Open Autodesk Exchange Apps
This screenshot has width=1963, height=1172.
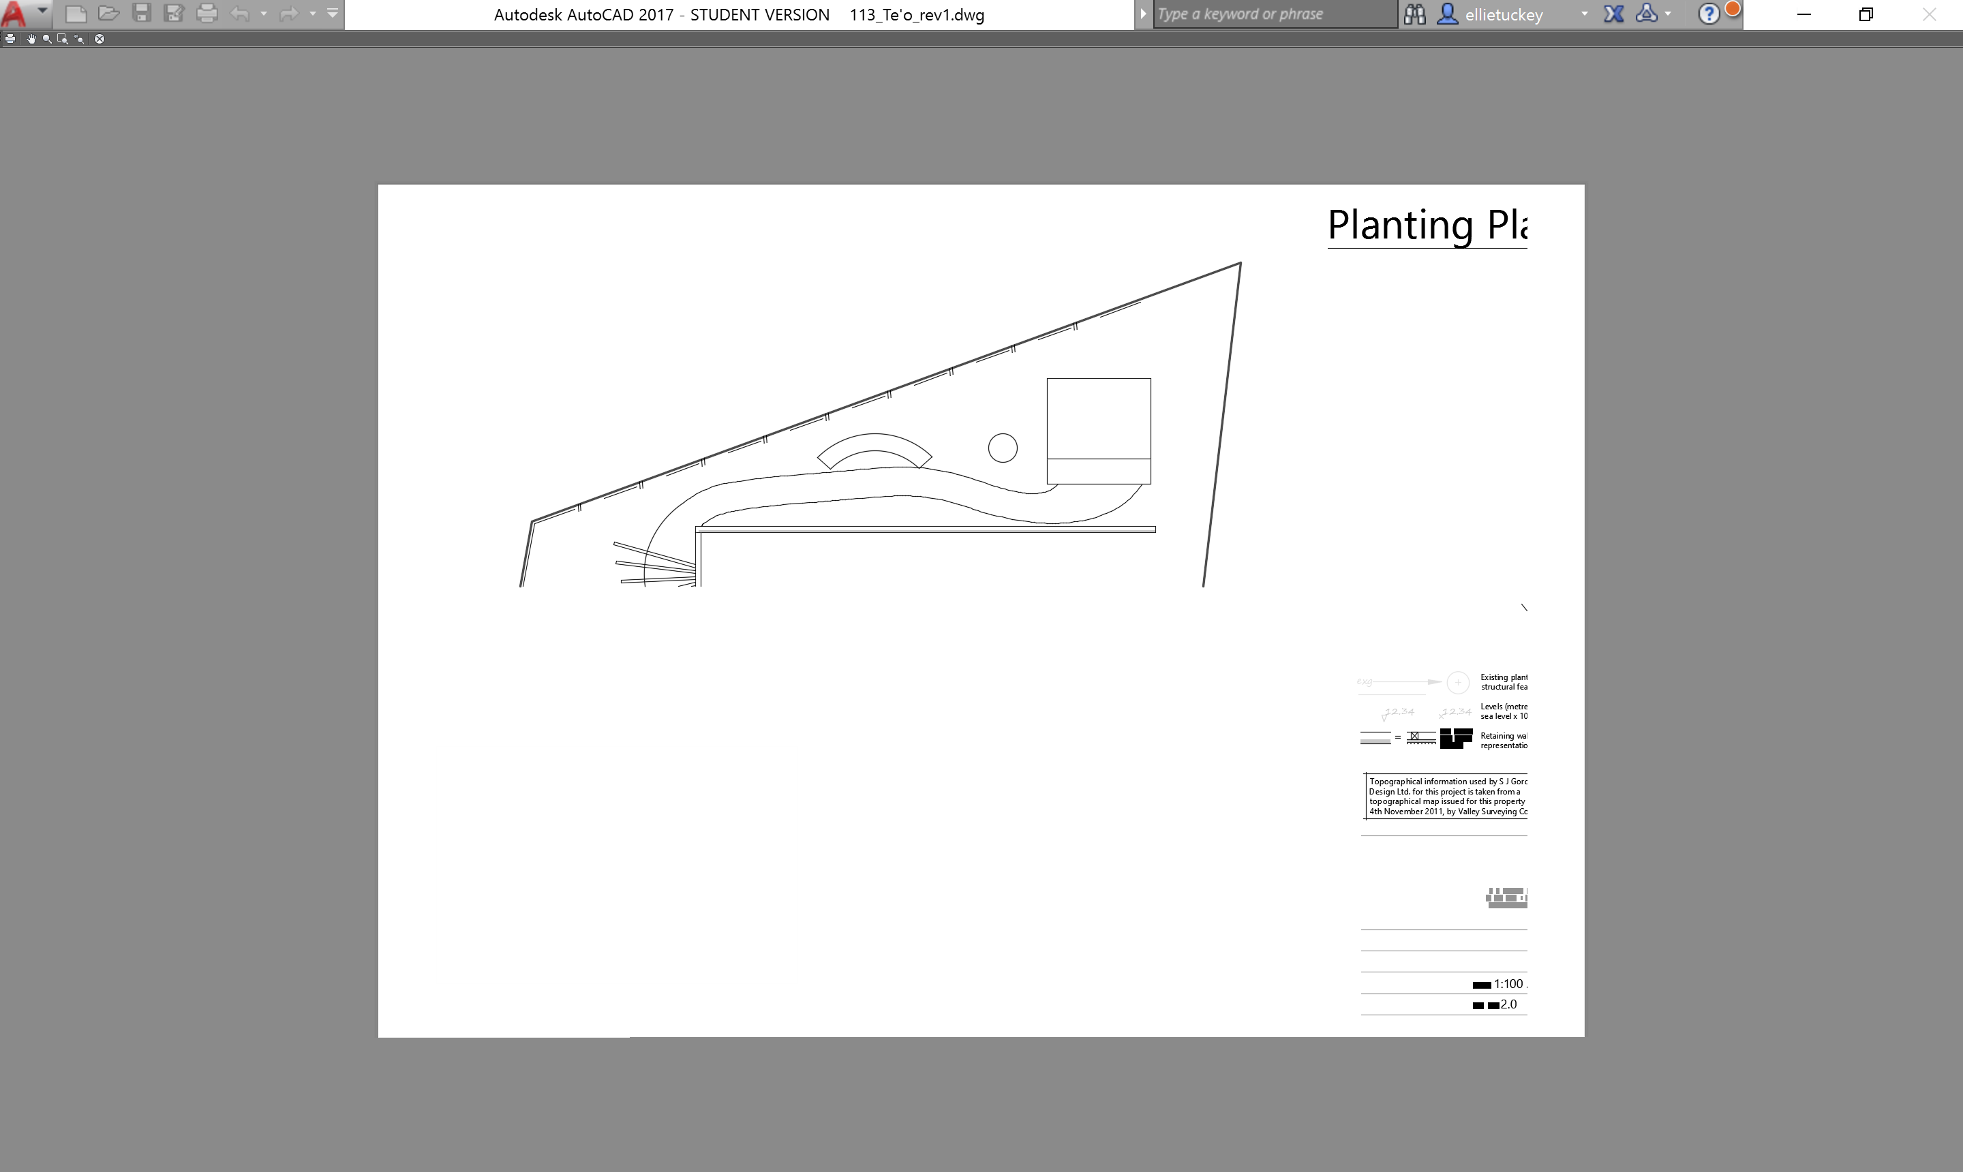(1614, 14)
